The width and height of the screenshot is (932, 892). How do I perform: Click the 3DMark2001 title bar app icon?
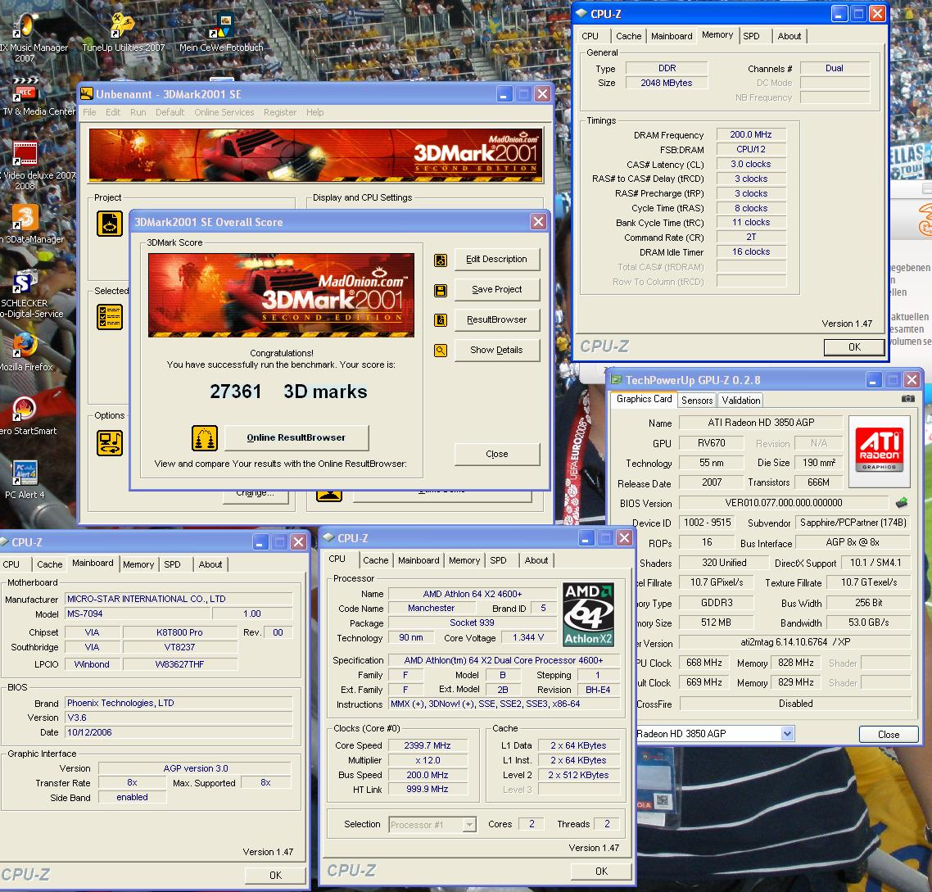pyautogui.click(x=87, y=94)
